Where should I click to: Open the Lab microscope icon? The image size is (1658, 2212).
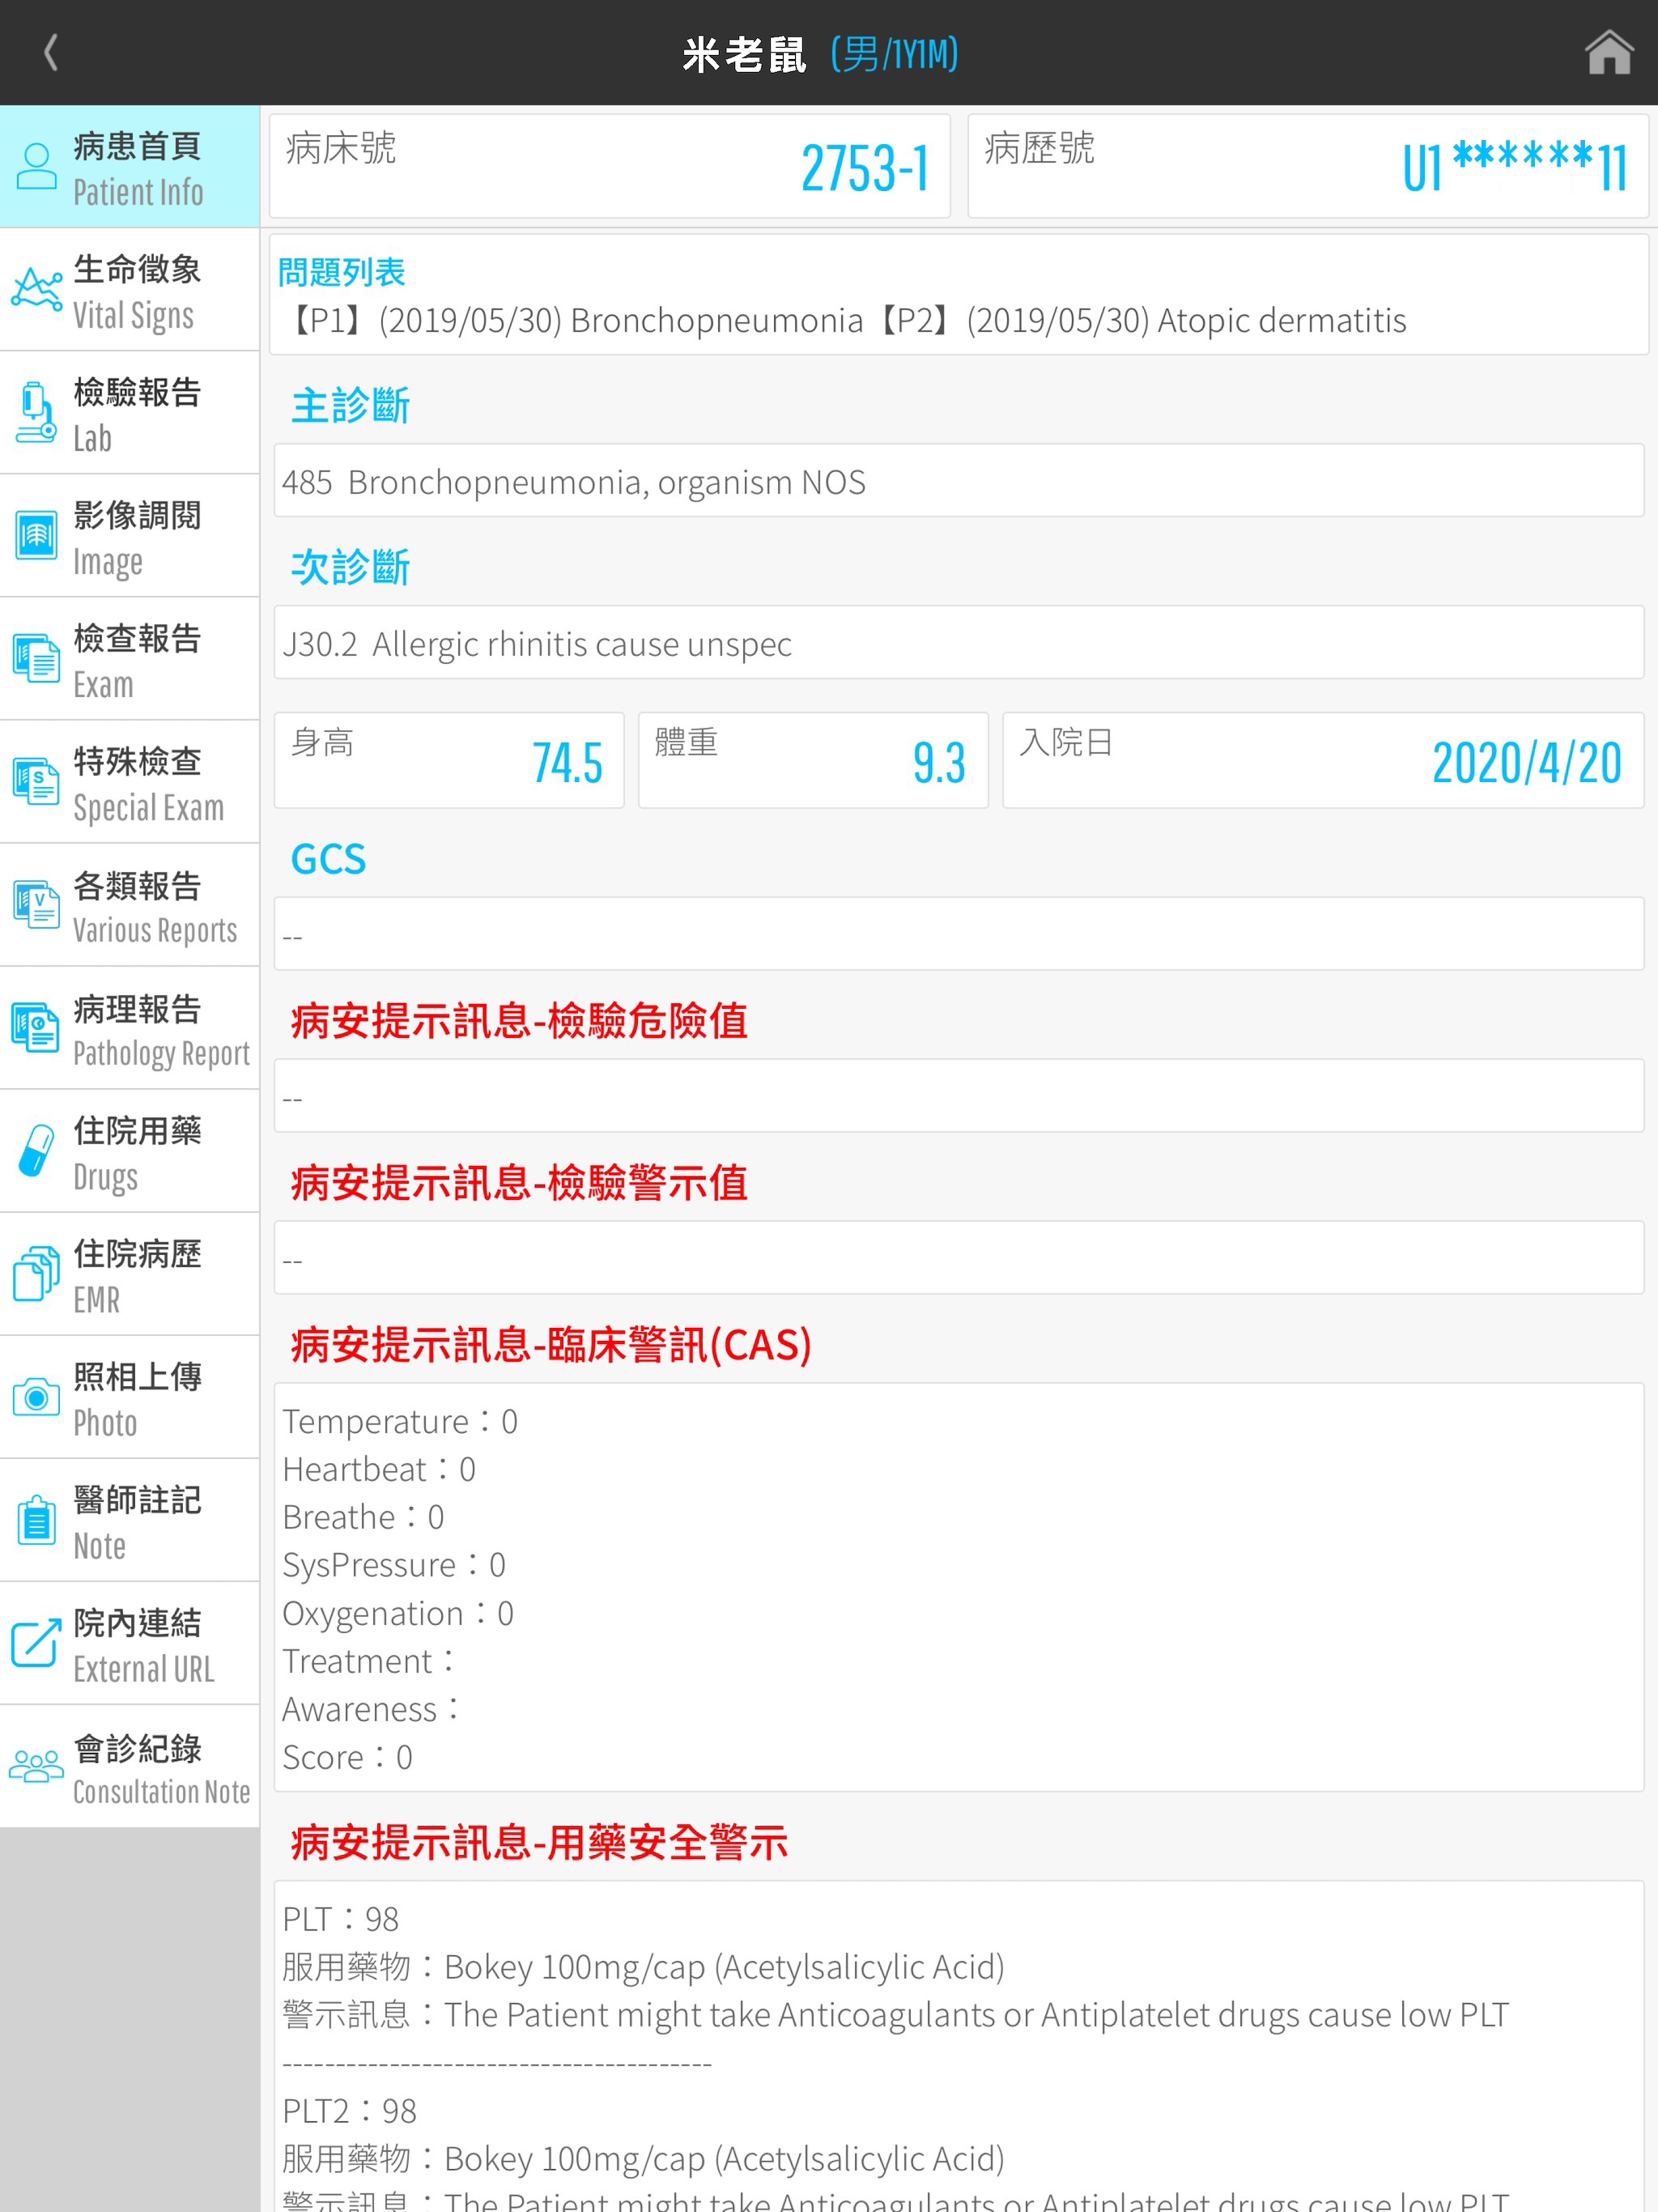(x=37, y=412)
